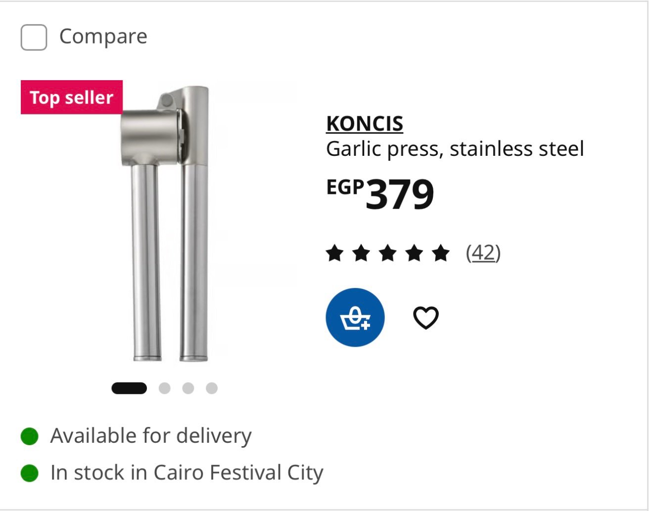Click the Garlic press, stainless steel description
This screenshot has width=653, height=511.
(455, 149)
